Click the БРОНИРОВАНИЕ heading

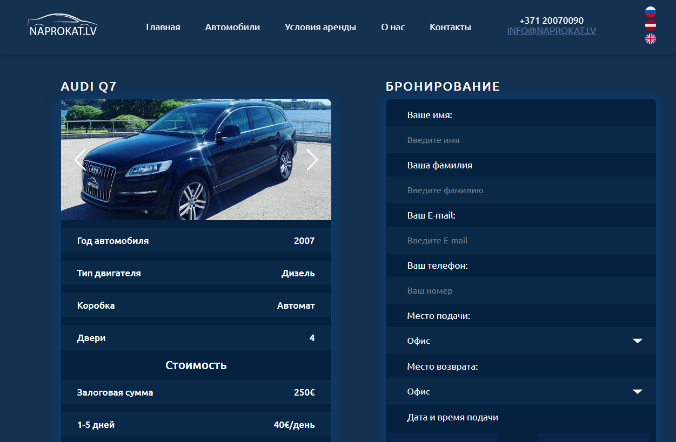[443, 86]
